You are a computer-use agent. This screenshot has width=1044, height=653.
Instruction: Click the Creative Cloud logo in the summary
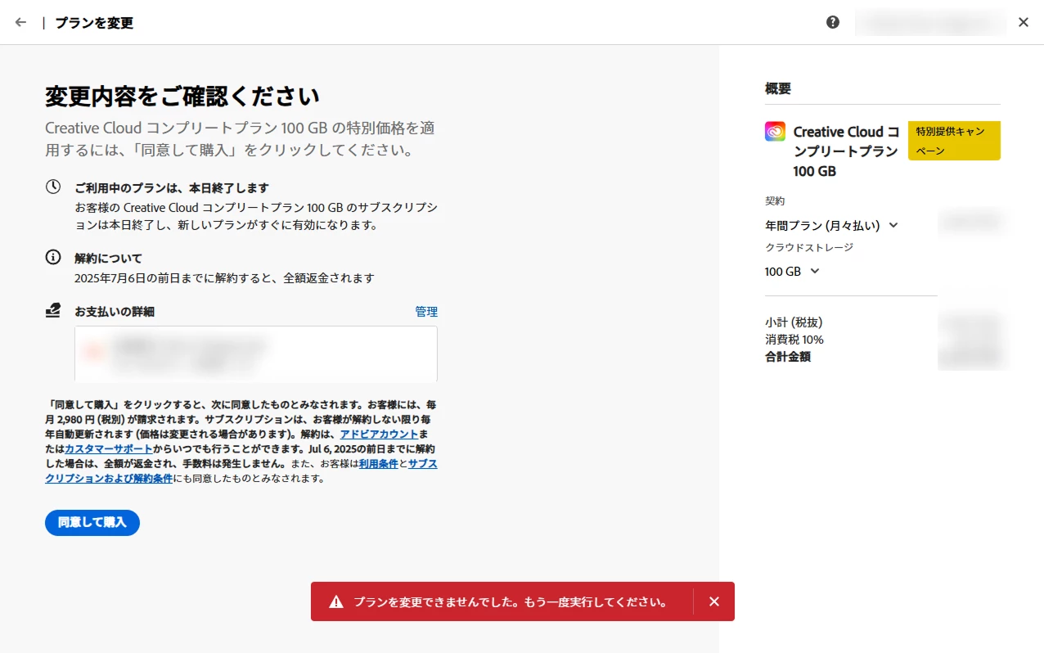[x=775, y=131]
